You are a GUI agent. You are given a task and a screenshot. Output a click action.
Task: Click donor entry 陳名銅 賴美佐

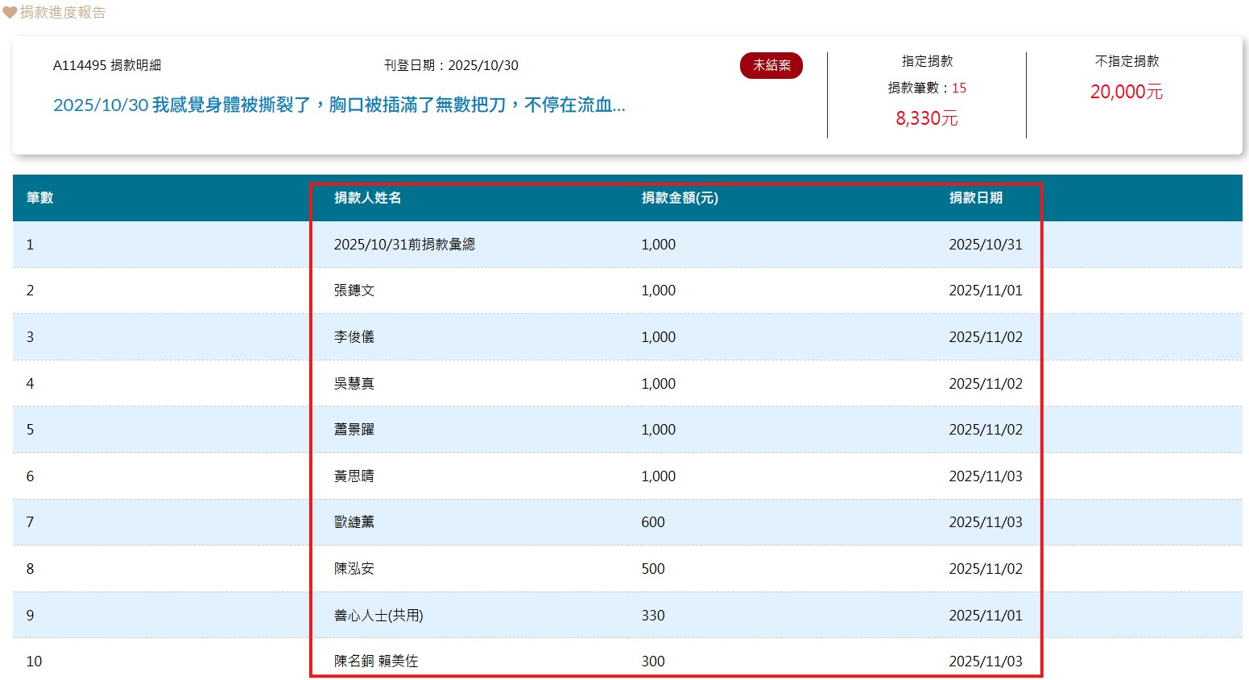tap(376, 661)
